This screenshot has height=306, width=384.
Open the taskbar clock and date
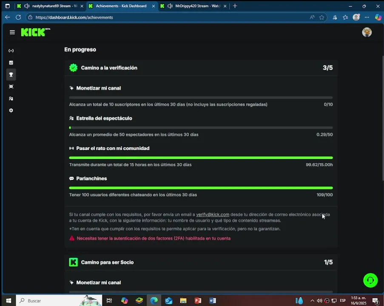[358, 300]
